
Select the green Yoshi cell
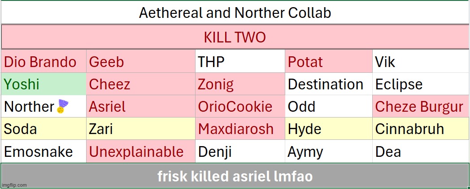click(x=44, y=84)
